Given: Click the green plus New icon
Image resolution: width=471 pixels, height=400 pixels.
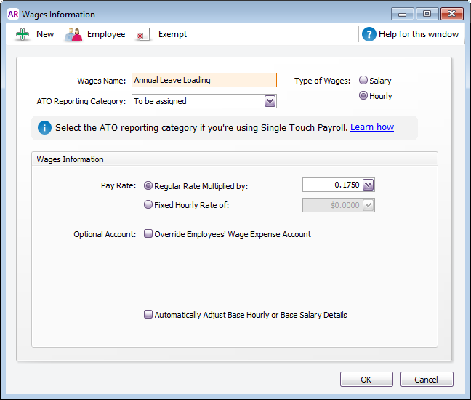Looking at the screenshot, I should point(23,34).
